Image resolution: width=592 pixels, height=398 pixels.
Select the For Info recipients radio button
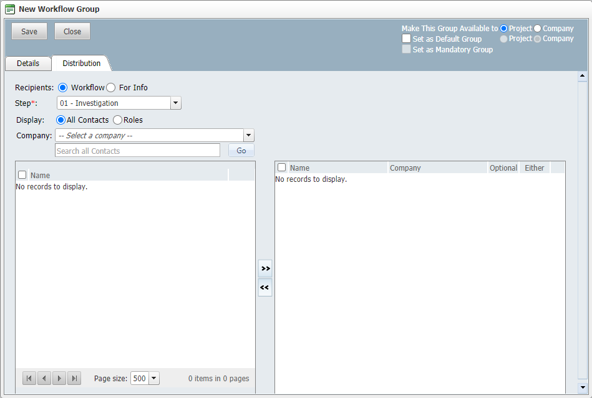coord(110,87)
